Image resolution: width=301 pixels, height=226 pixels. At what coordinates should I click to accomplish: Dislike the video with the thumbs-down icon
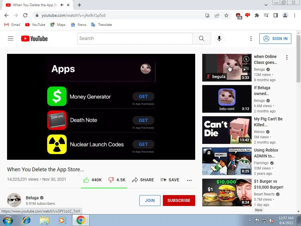click(111, 180)
